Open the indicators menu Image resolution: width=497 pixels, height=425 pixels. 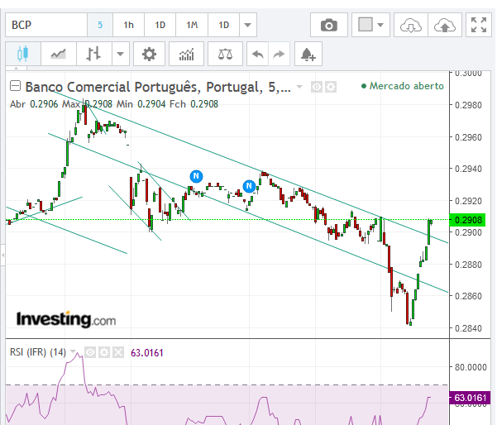pyautogui.click(x=186, y=54)
